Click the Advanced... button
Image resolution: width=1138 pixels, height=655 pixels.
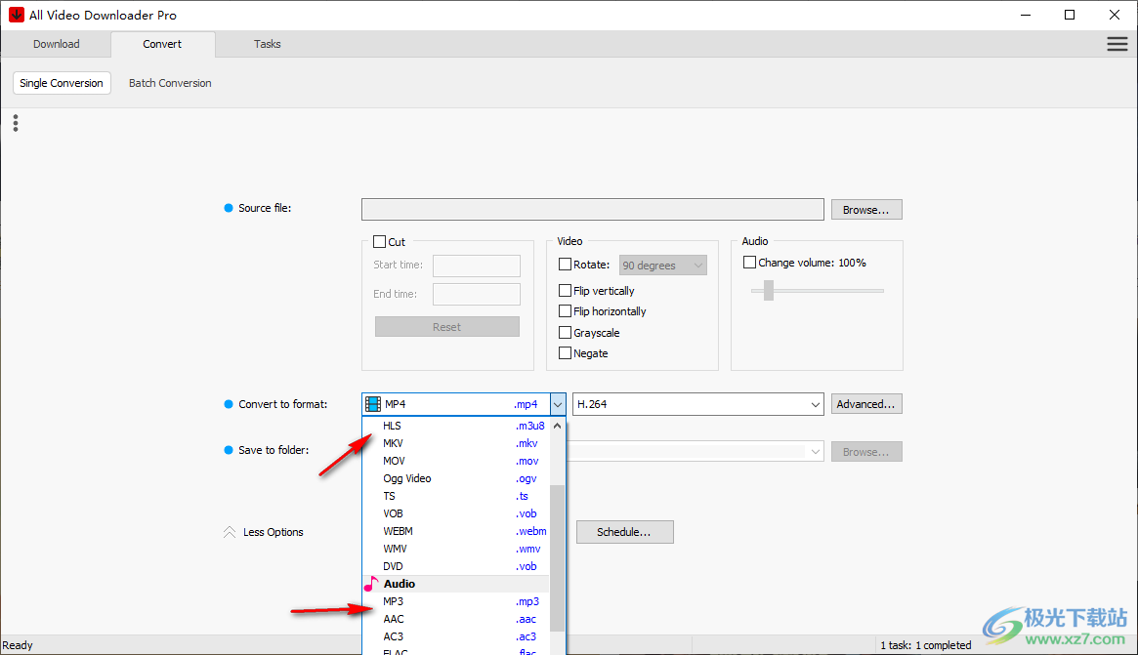pos(866,404)
